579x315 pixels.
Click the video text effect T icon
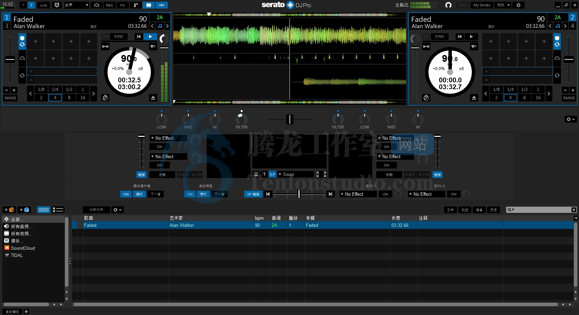[x=264, y=174]
